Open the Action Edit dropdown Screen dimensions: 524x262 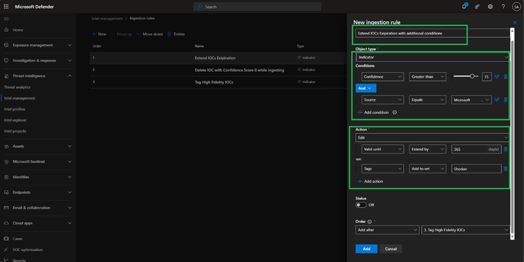pyautogui.click(x=433, y=137)
